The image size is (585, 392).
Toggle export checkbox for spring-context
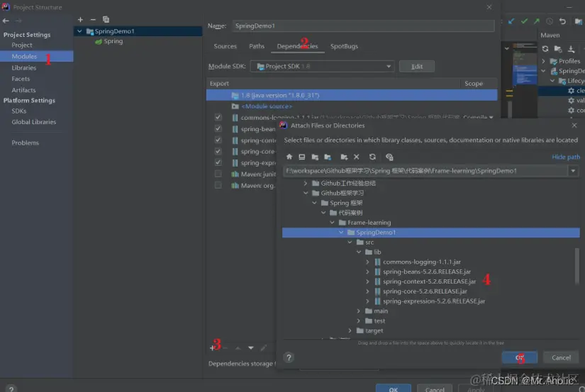click(218, 140)
